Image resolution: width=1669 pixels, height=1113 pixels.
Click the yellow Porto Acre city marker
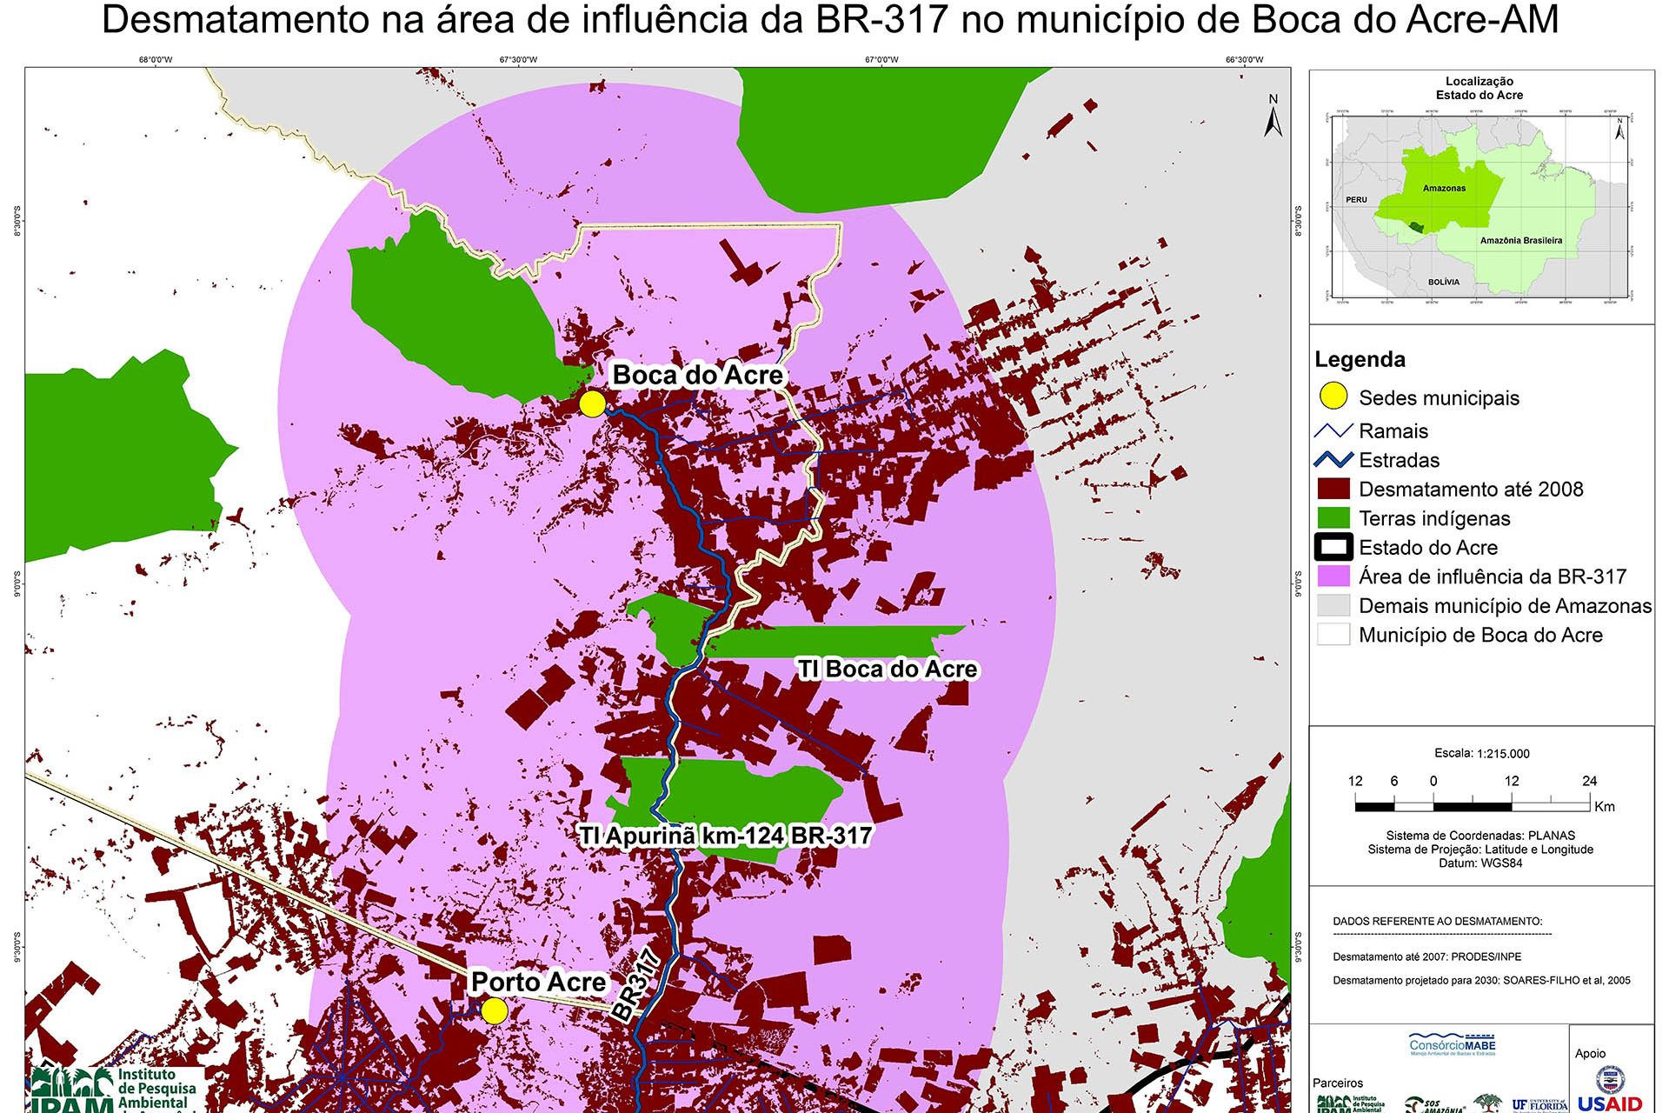click(494, 1011)
